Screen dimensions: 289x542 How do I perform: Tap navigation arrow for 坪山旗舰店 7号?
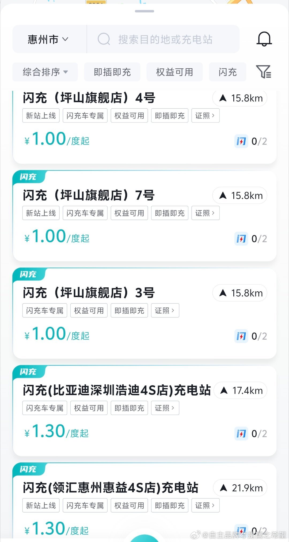click(240, 195)
